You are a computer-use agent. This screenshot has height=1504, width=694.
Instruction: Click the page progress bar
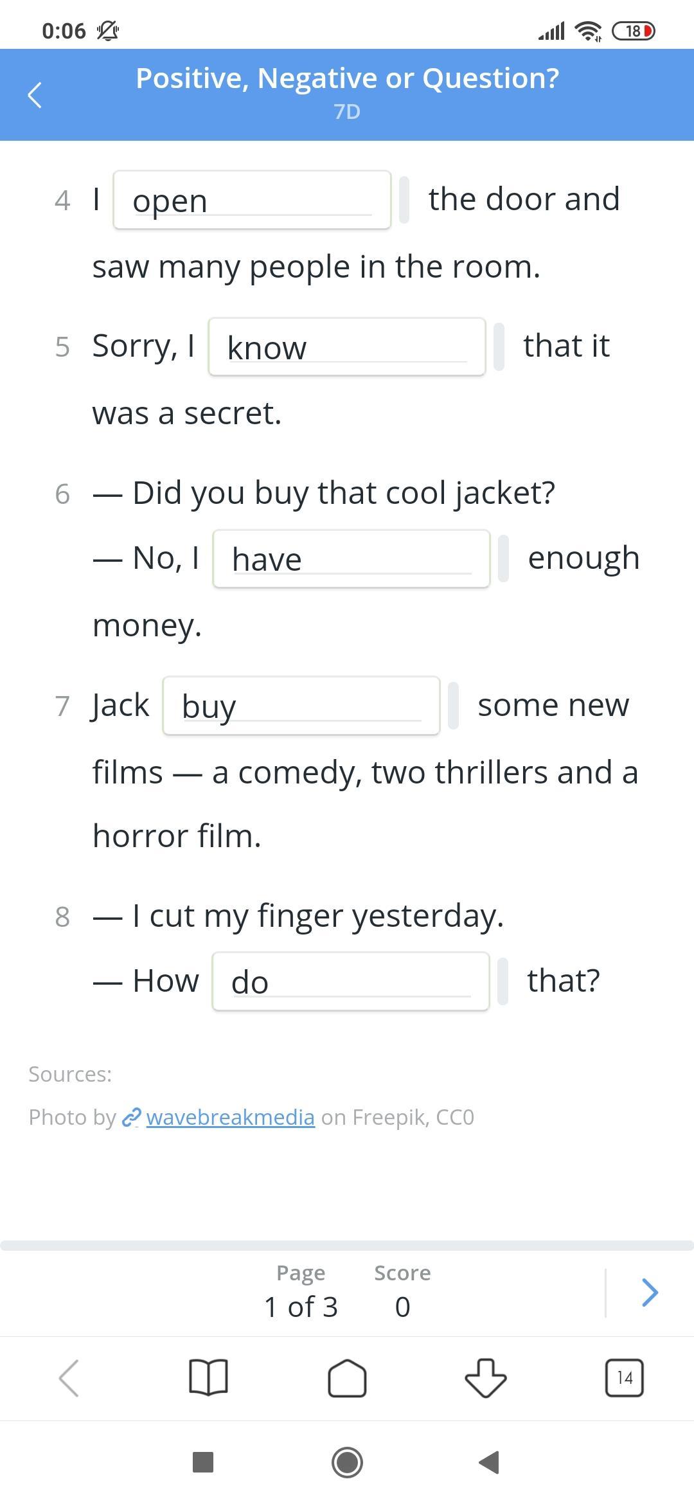pyautogui.click(x=347, y=1246)
